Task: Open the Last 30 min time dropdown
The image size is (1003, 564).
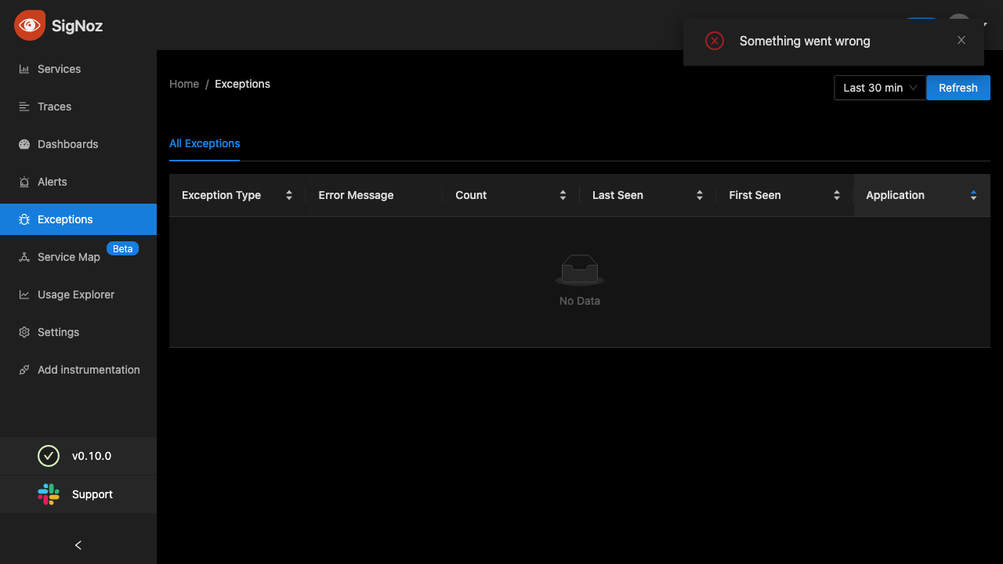Action: click(x=879, y=88)
